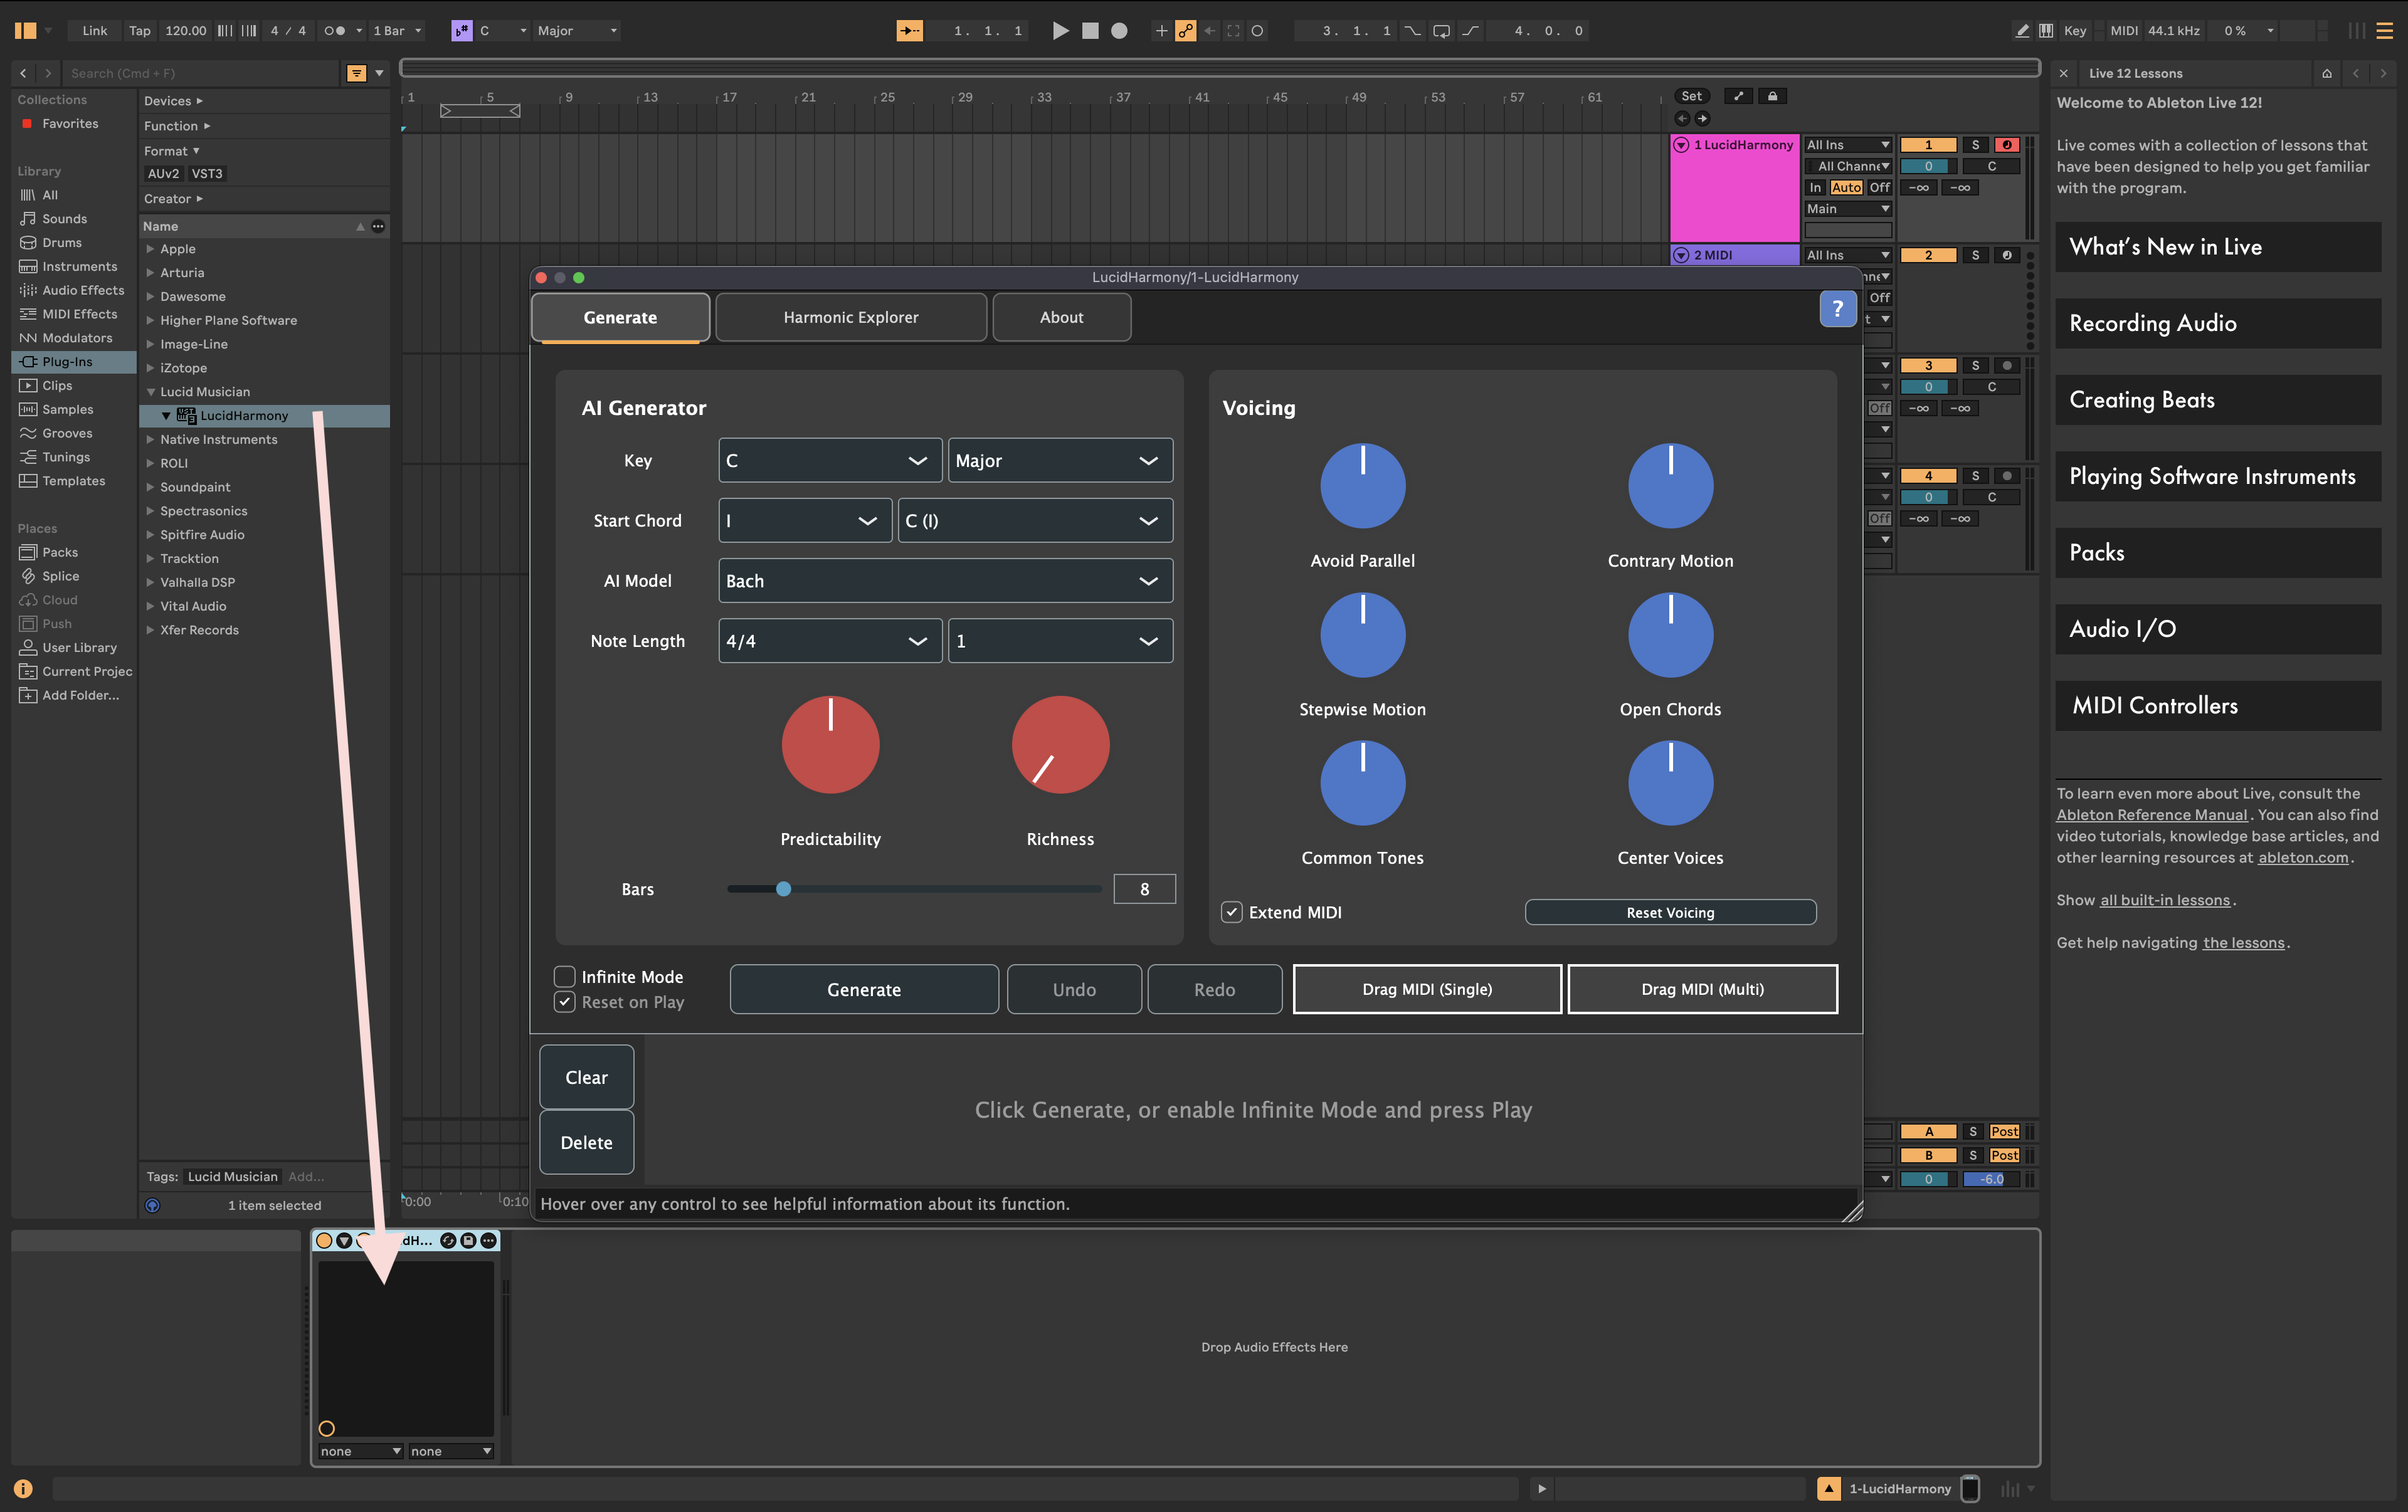Click the Delete button
This screenshot has width=2408, height=1512.
tap(586, 1142)
